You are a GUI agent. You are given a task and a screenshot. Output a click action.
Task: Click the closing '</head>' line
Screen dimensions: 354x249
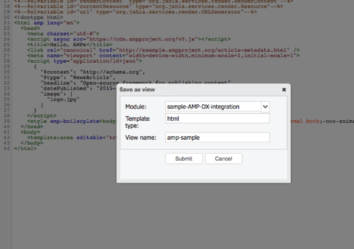(x=32, y=126)
